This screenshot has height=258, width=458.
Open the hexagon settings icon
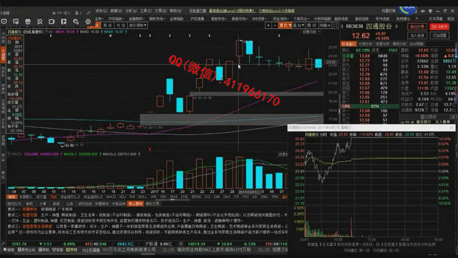(88, 21)
